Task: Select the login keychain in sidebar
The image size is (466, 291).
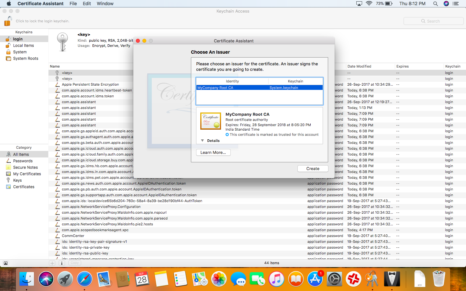Action: tap(24, 39)
